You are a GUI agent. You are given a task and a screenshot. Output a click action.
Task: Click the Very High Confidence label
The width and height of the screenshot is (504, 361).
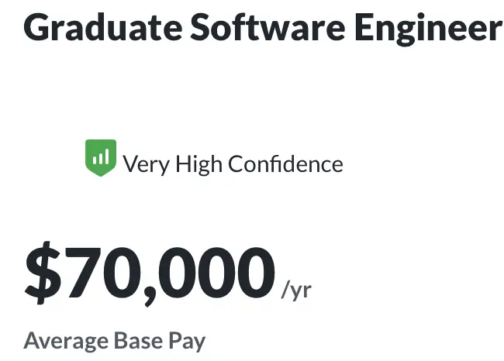pyautogui.click(x=233, y=164)
